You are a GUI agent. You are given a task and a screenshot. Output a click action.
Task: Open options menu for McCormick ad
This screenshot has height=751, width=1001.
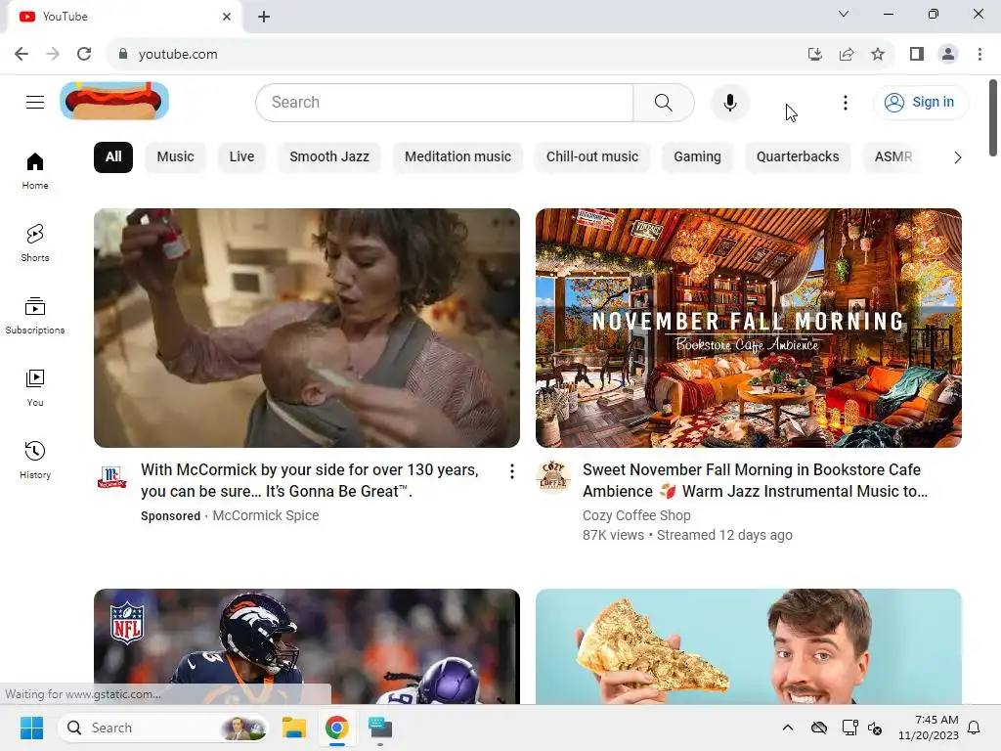pyautogui.click(x=512, y=472)
